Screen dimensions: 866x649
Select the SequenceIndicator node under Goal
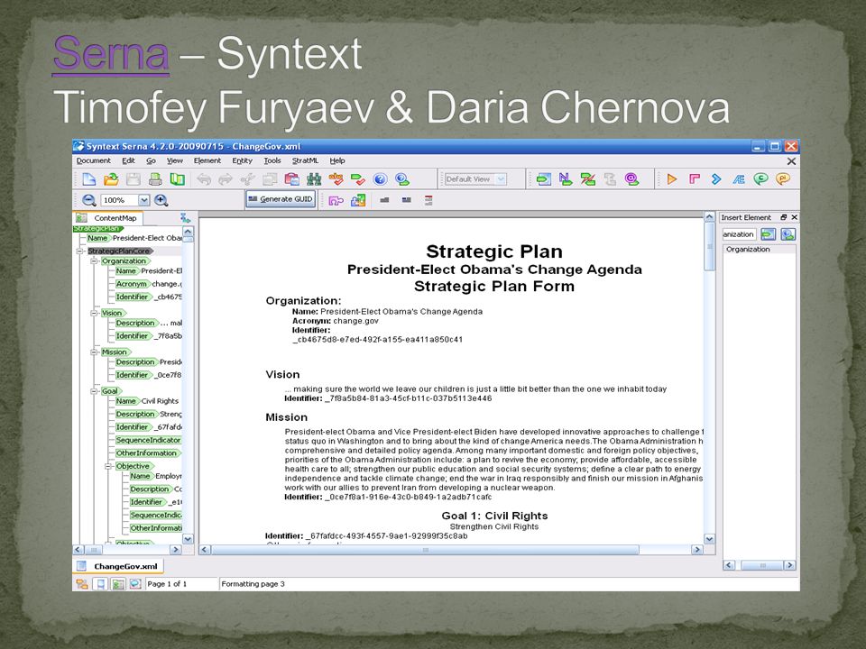click(x=148, y=441)
